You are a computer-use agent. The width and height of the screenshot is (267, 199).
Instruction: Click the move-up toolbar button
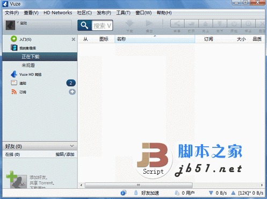(205, 24)
